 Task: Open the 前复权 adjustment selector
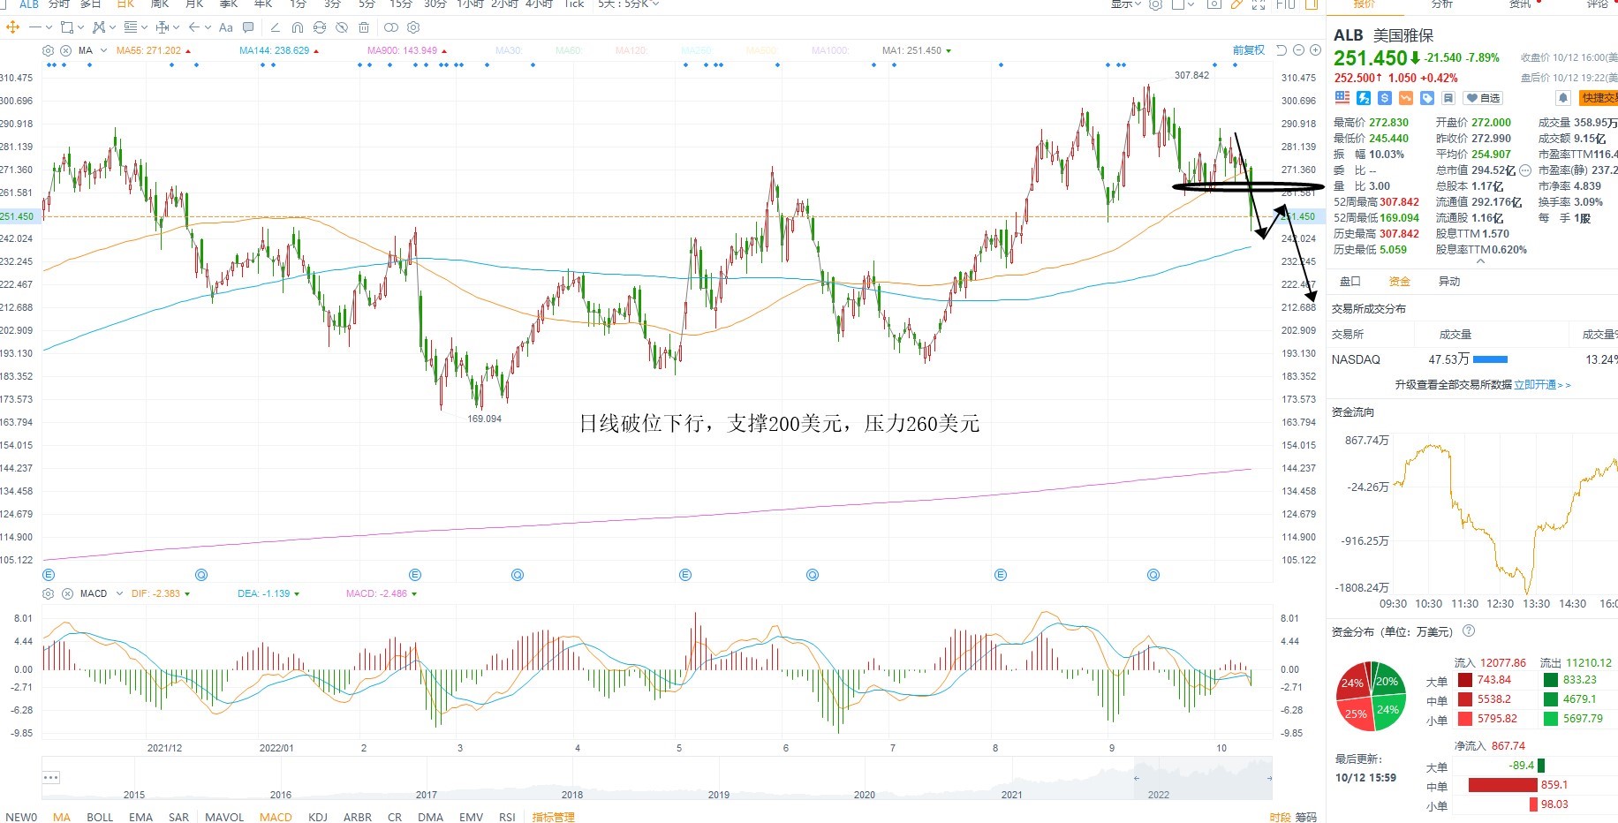coord(1249,50)
